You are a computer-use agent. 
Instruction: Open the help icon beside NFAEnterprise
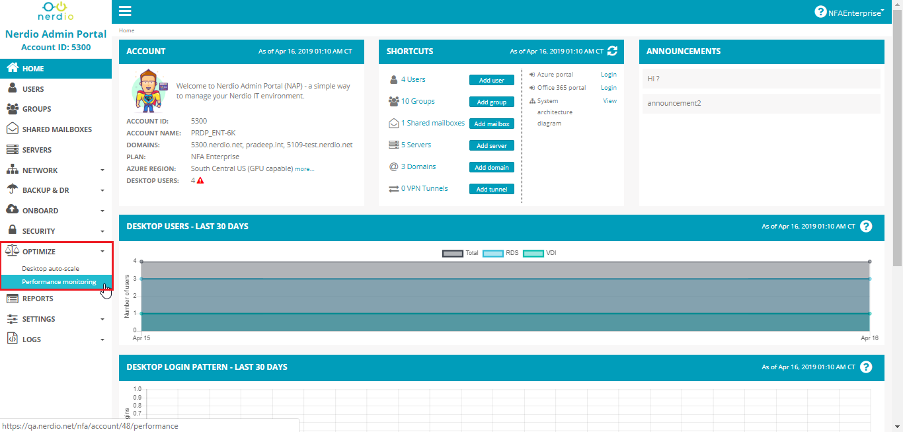pyautogui.click(x=821, y=12)
